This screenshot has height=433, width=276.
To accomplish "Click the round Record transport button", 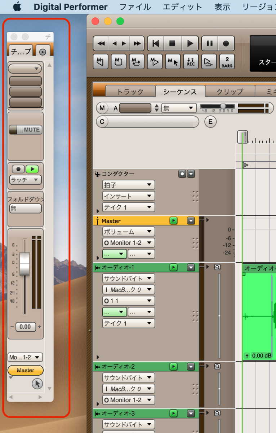I will pyautogui.click(x=226, y=44).
